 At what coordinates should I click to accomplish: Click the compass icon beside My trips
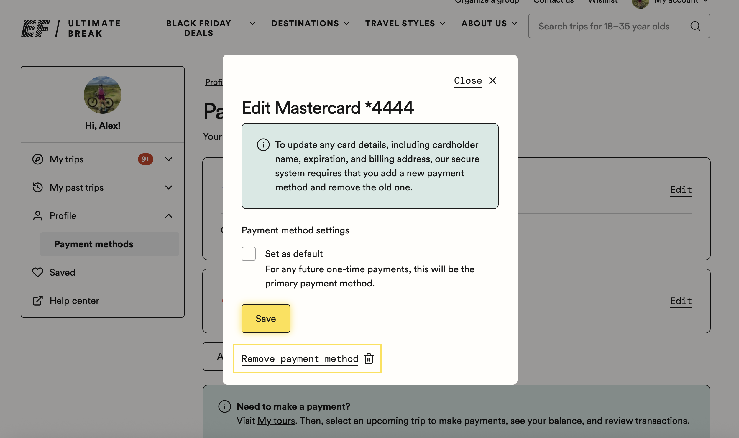(x=38, y=159)
